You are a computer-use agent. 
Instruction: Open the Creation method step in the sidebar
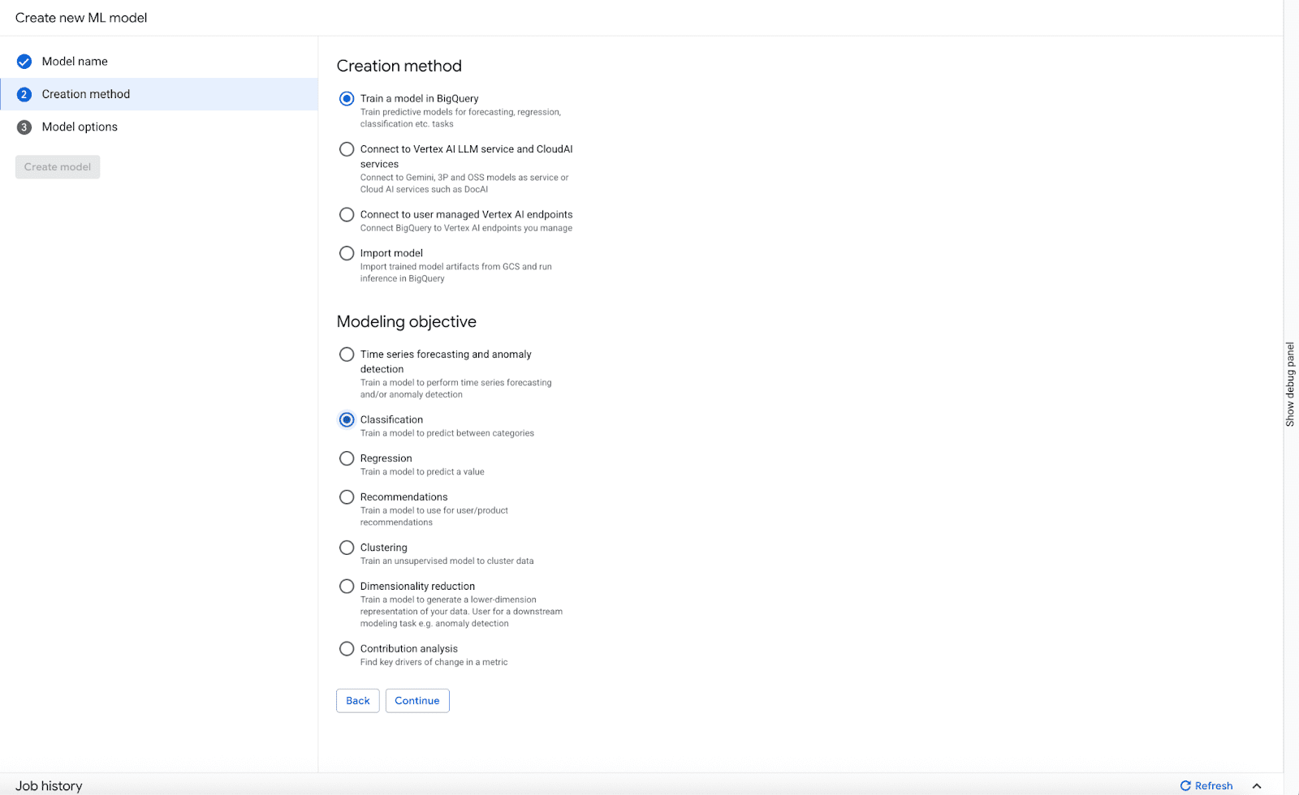[x=85, y=93]
